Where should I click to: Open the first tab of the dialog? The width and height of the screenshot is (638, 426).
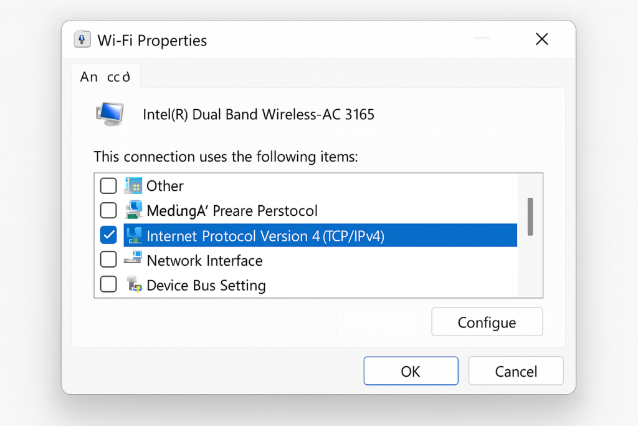[106, 77]
